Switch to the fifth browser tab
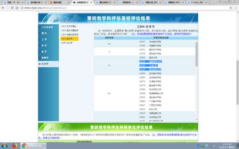239x149 pixels. pyautogui.click(x=105, y=2)
